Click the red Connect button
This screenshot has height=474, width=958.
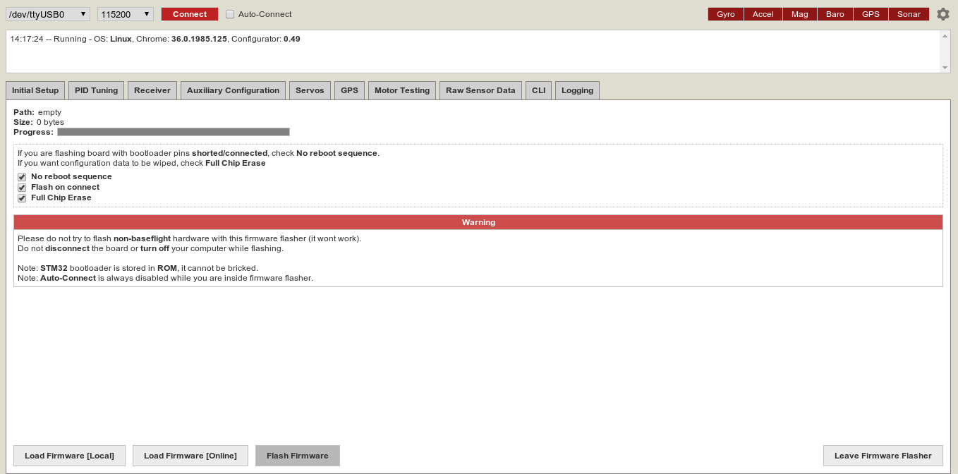190,14
